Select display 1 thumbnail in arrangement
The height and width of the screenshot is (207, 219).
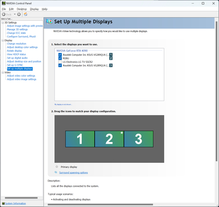(80, 139)
